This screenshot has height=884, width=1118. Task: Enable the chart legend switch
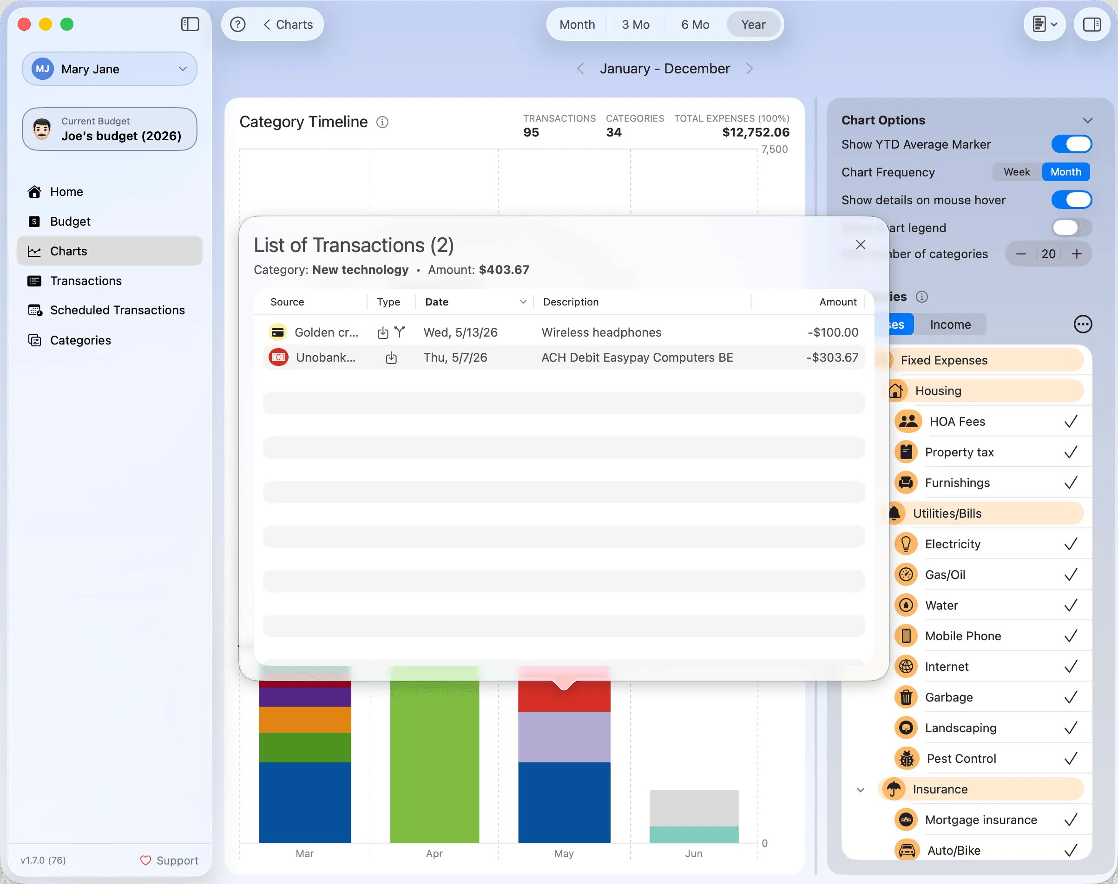click(x=1072, y=227)
